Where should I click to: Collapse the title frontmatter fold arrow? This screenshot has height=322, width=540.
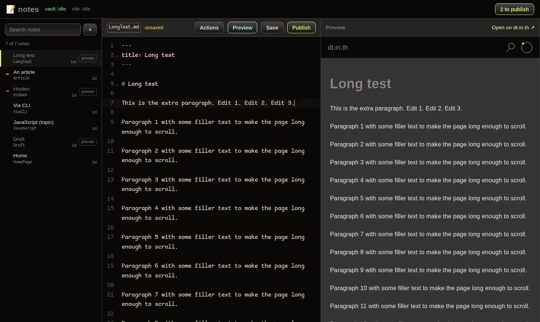tap(117, 56)
